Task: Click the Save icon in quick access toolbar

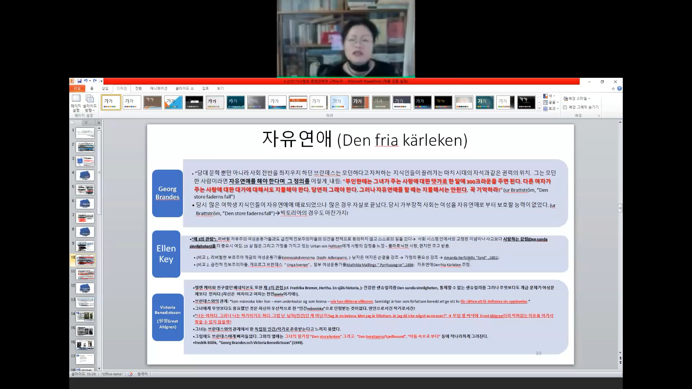Action: coord(79,81)
